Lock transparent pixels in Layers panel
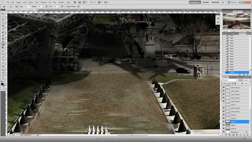Screen dimensions: 252x142 click(x=228, y=84)
